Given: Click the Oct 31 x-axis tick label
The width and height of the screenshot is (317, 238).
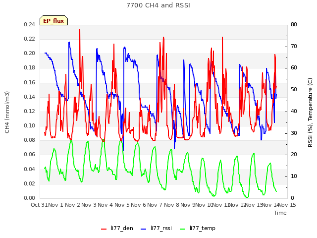Looking at the screenshot, I should coord(39,205).
